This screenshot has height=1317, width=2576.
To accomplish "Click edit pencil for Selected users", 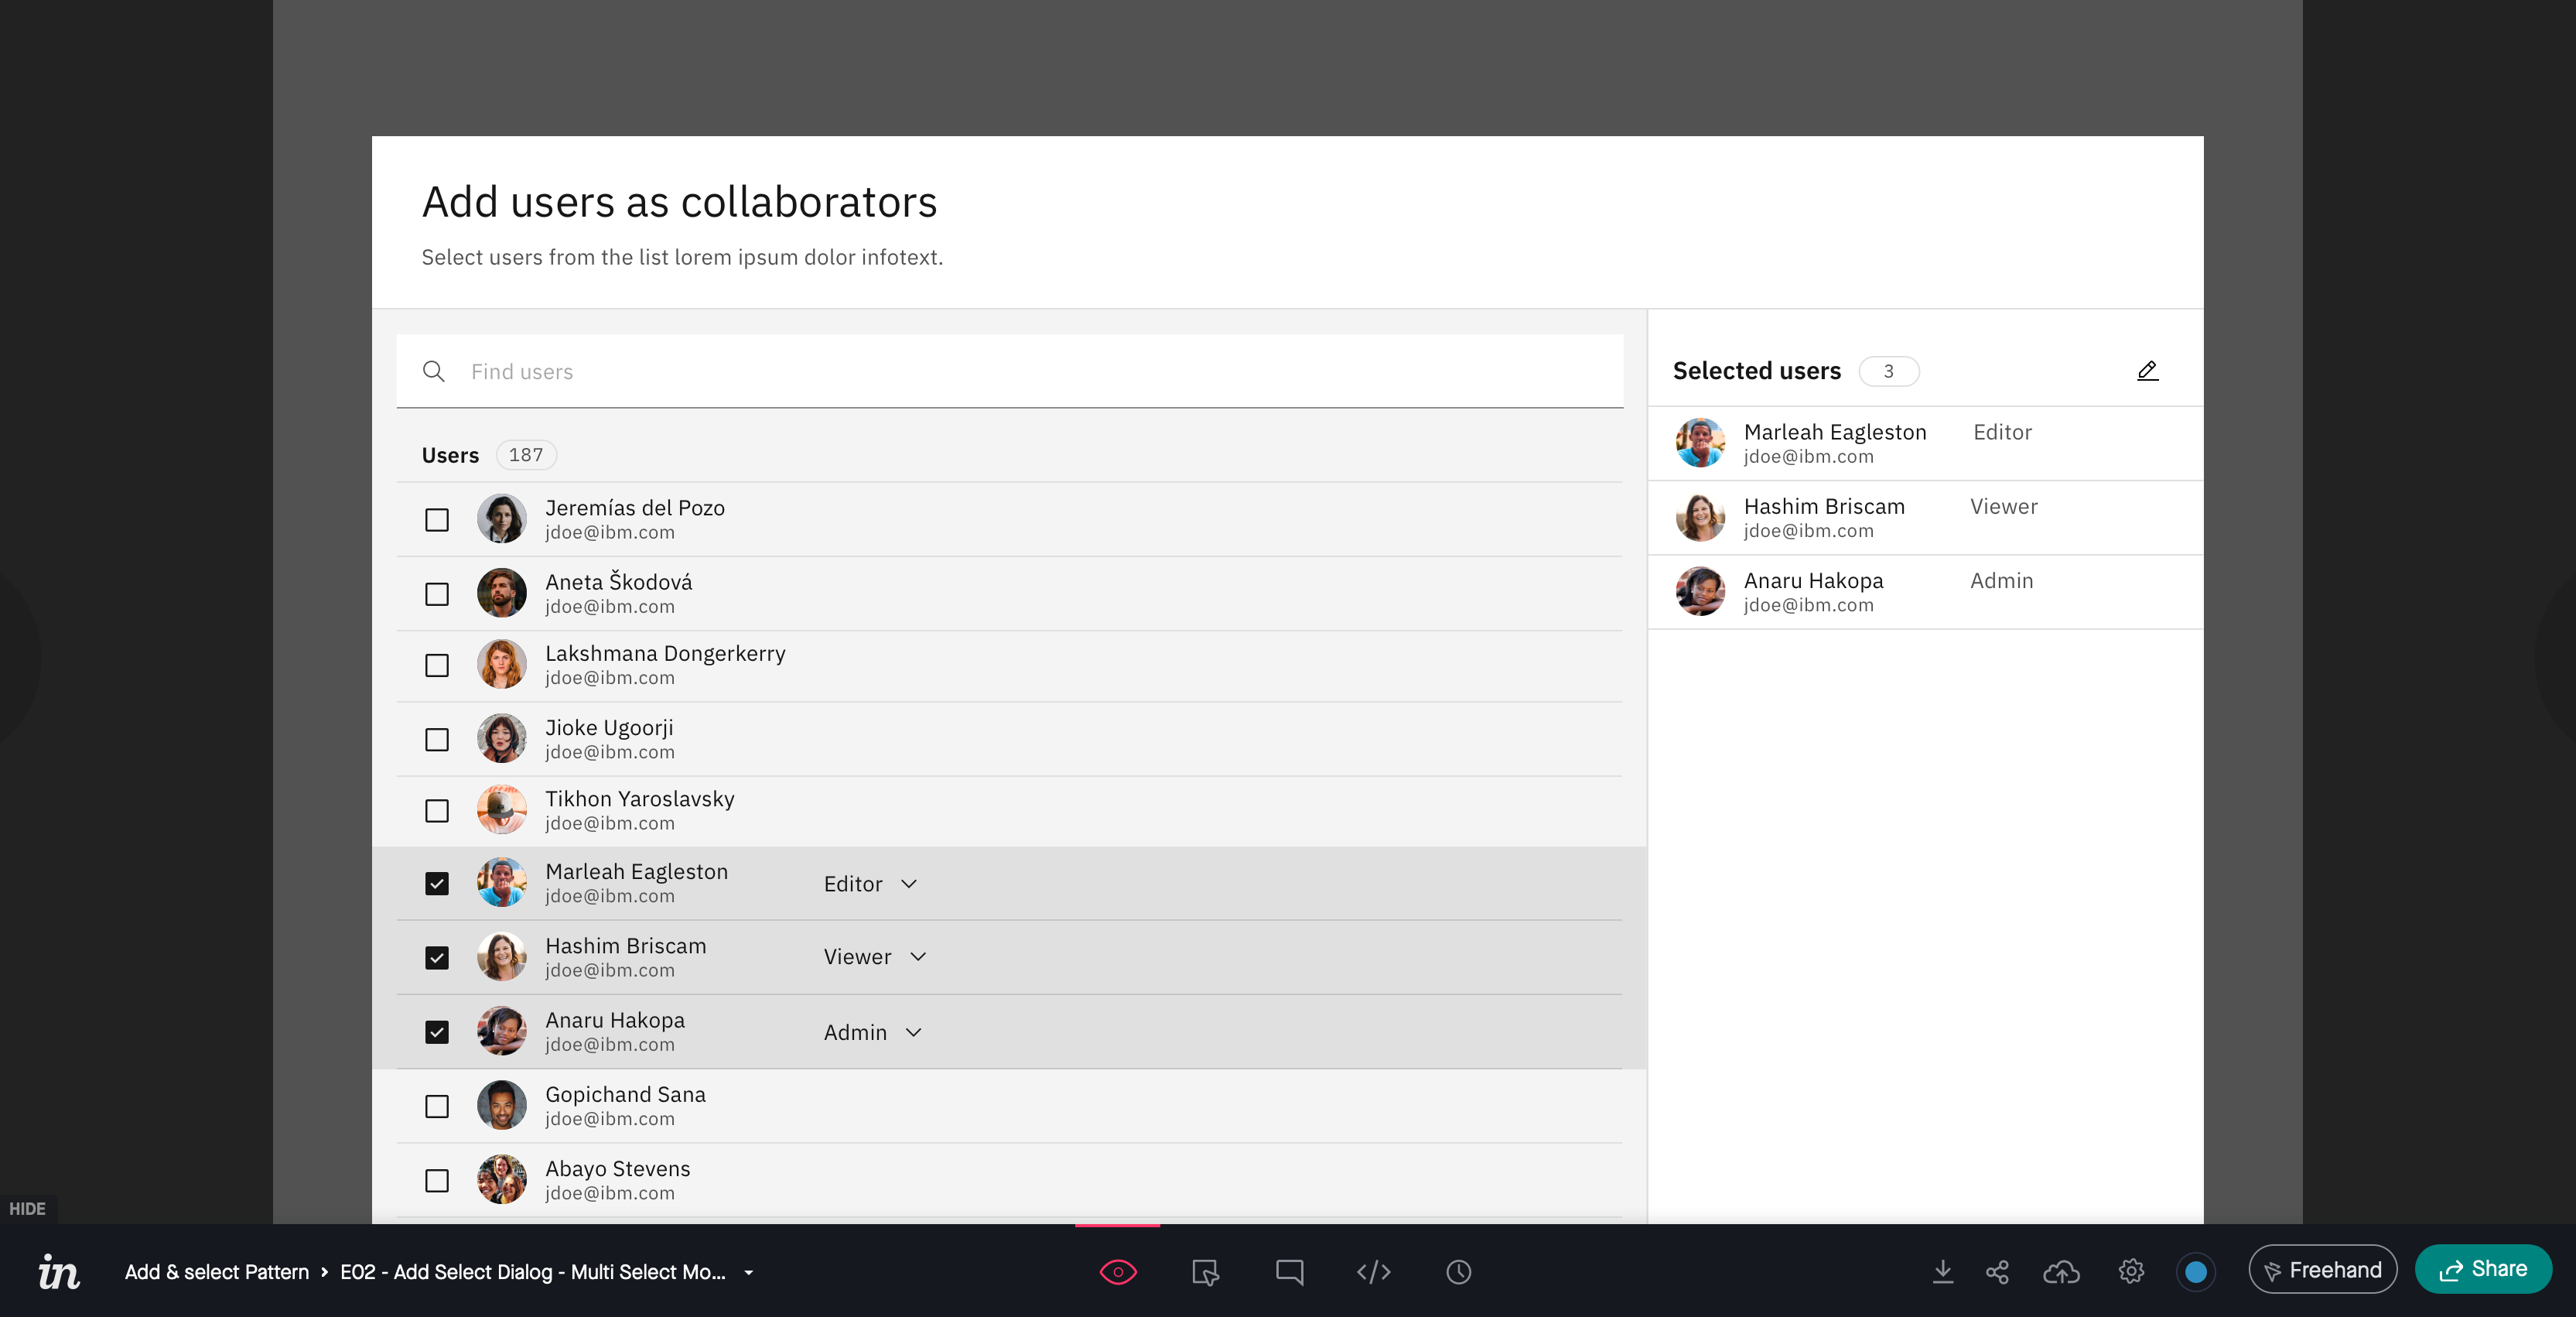I will (x=2147, y=371).
